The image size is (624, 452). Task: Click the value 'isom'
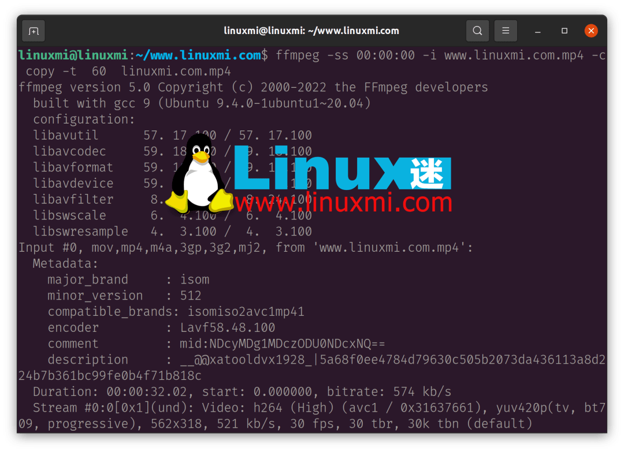(x=195, y=279)
